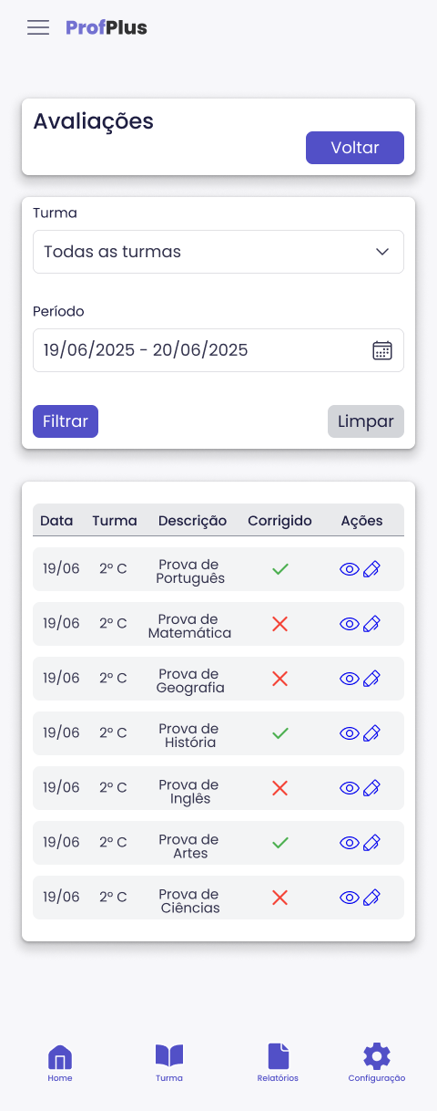Edit the Prova de Geografia evaluation
Screen dimensions: 437x1111
pyautogui.click(x=371, y=679)
